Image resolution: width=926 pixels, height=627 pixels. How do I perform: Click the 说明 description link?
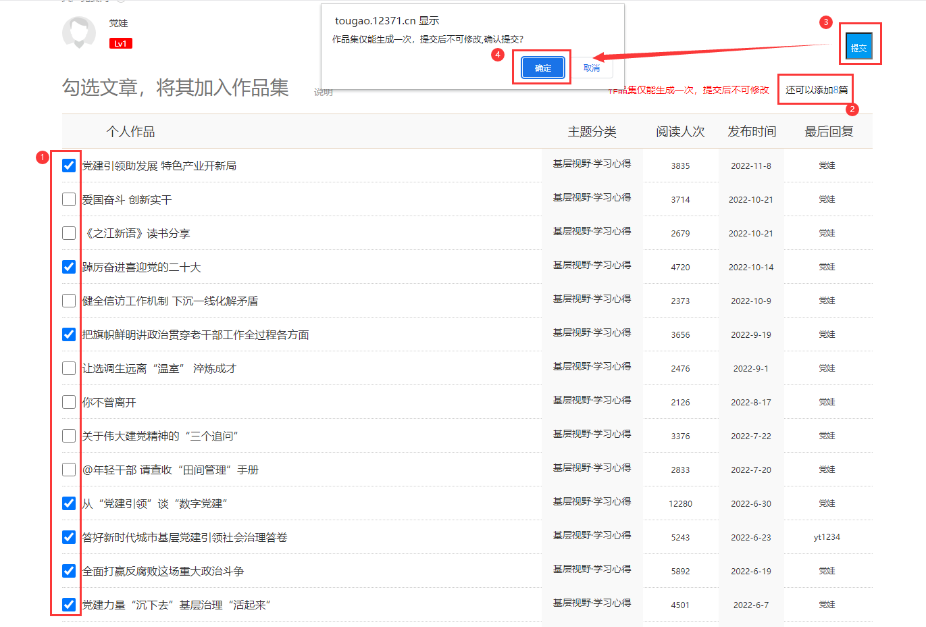[x=324, y=93]
